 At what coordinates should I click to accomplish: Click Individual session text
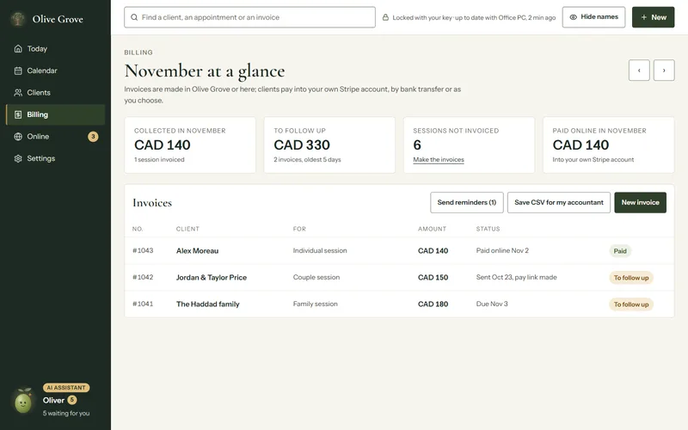pyautogui.click(x=319, y=250)
